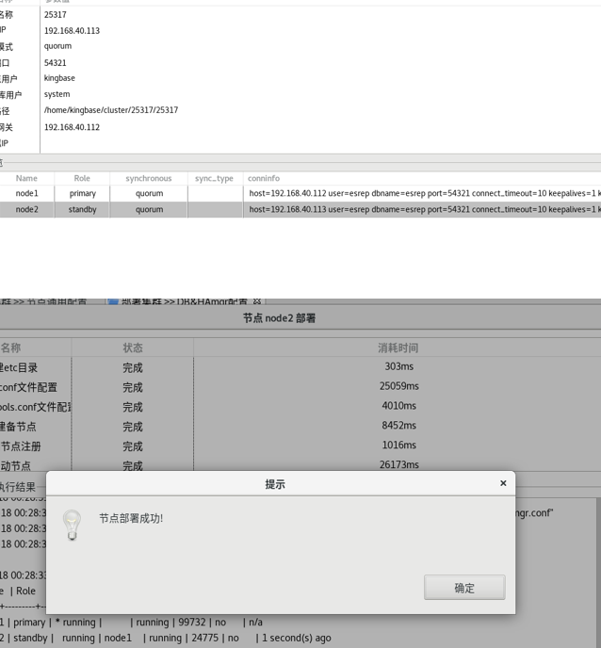
Task: Close the 提示 dialog with the × button
Action: click(x=503, y=483)
